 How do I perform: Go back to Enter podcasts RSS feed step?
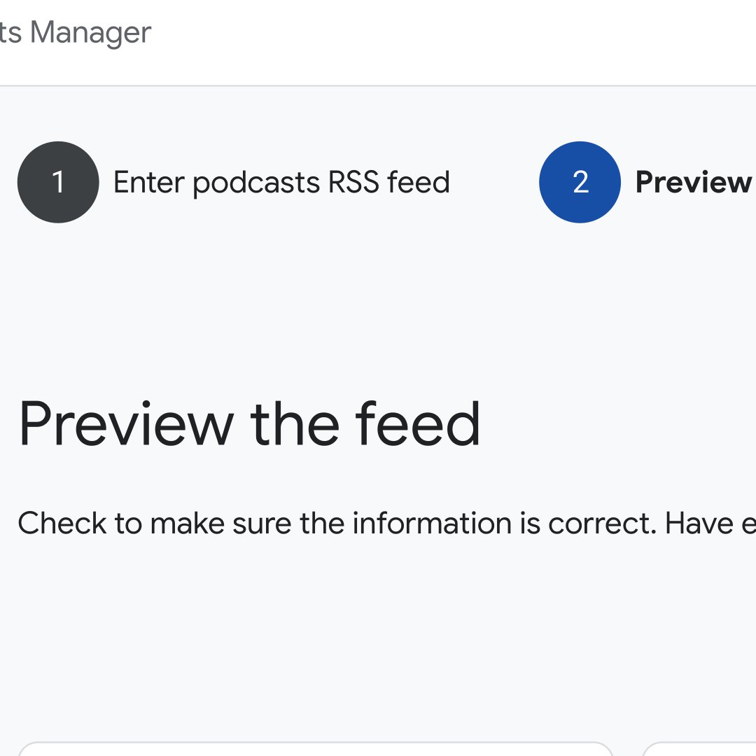281,183
